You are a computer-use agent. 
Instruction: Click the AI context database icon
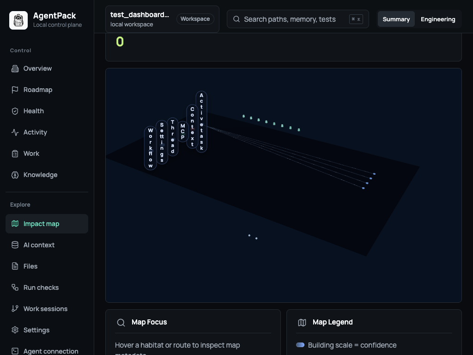pos(15,245)
